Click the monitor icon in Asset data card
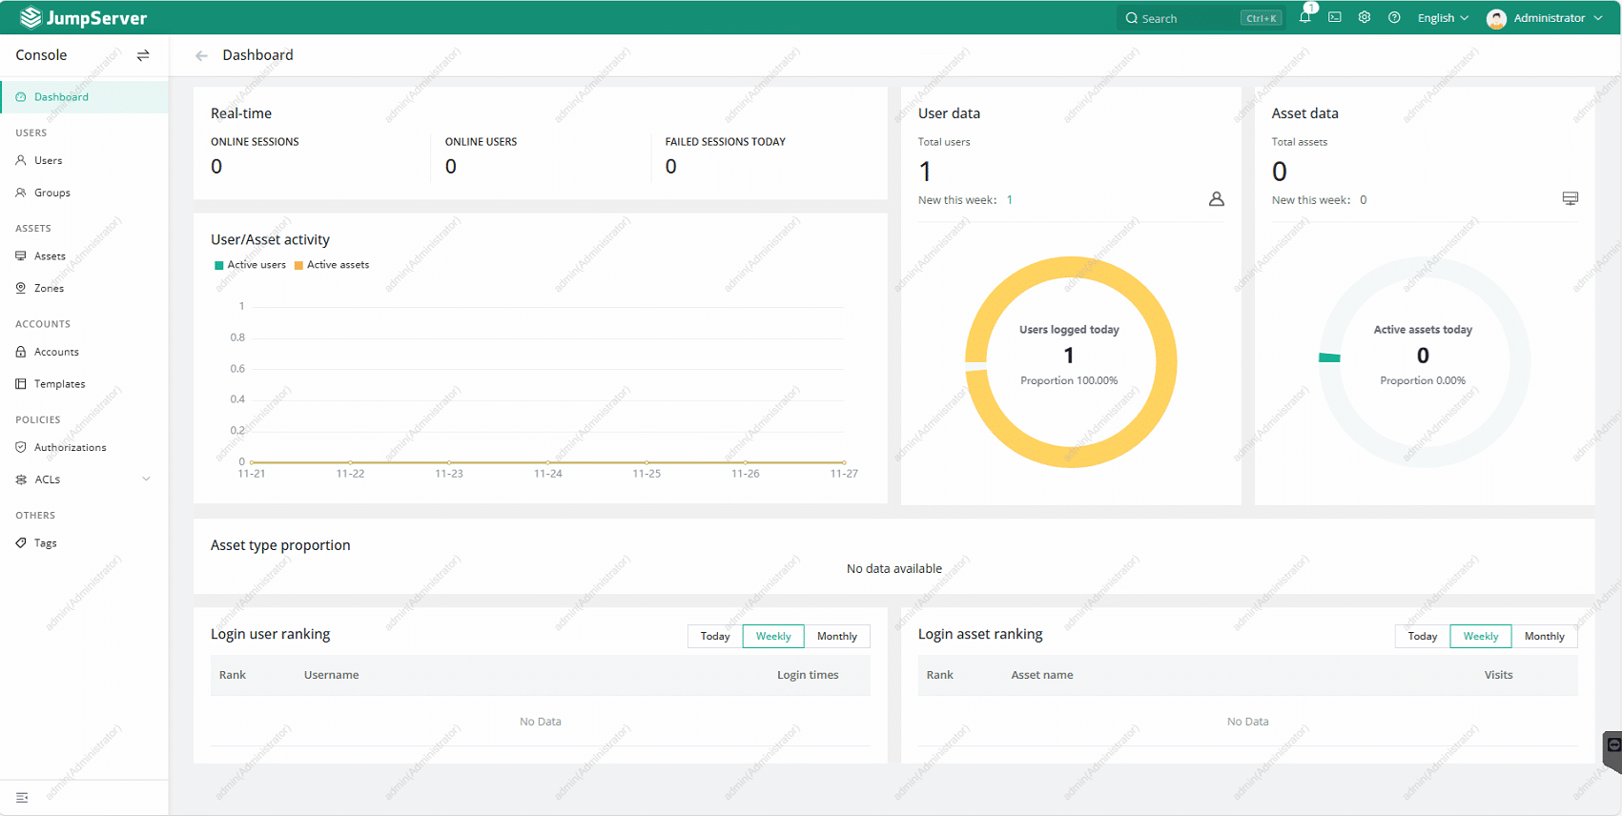This screenshot has height=816, width=1622. (x=1570, y=198)
